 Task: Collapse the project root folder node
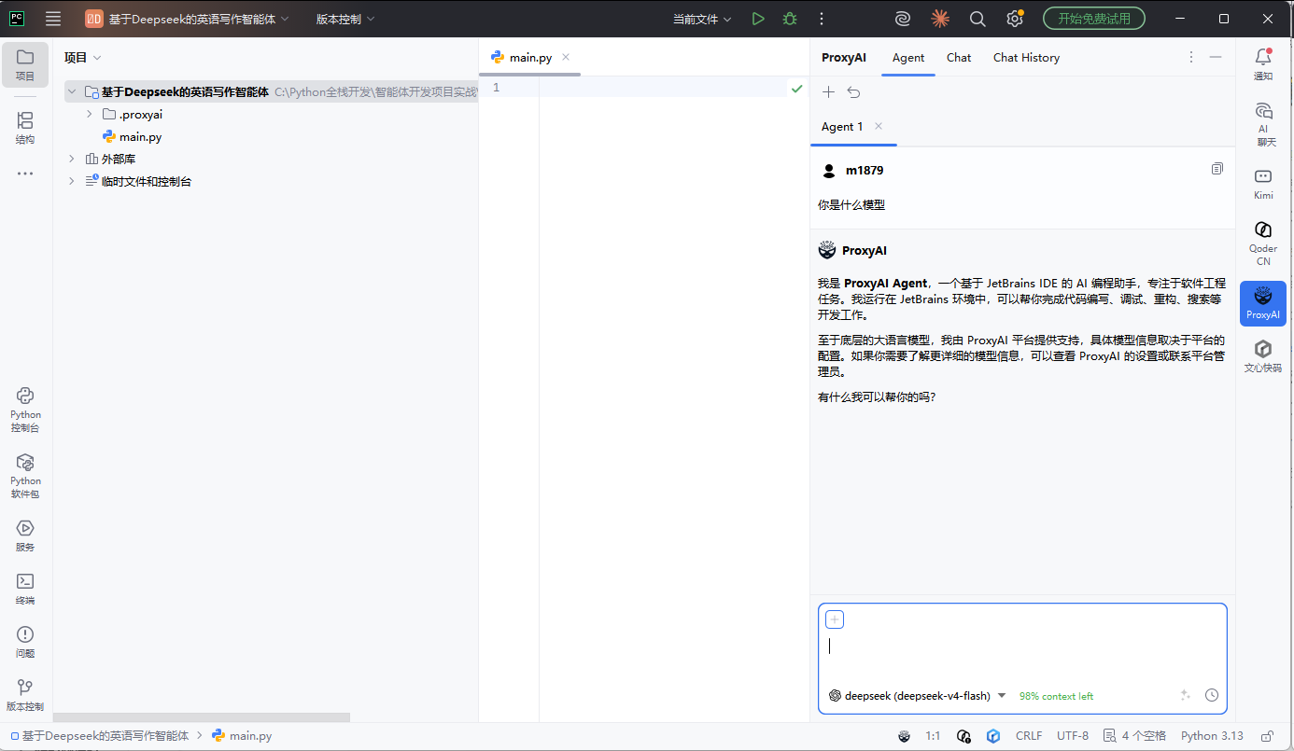point(71,91)
